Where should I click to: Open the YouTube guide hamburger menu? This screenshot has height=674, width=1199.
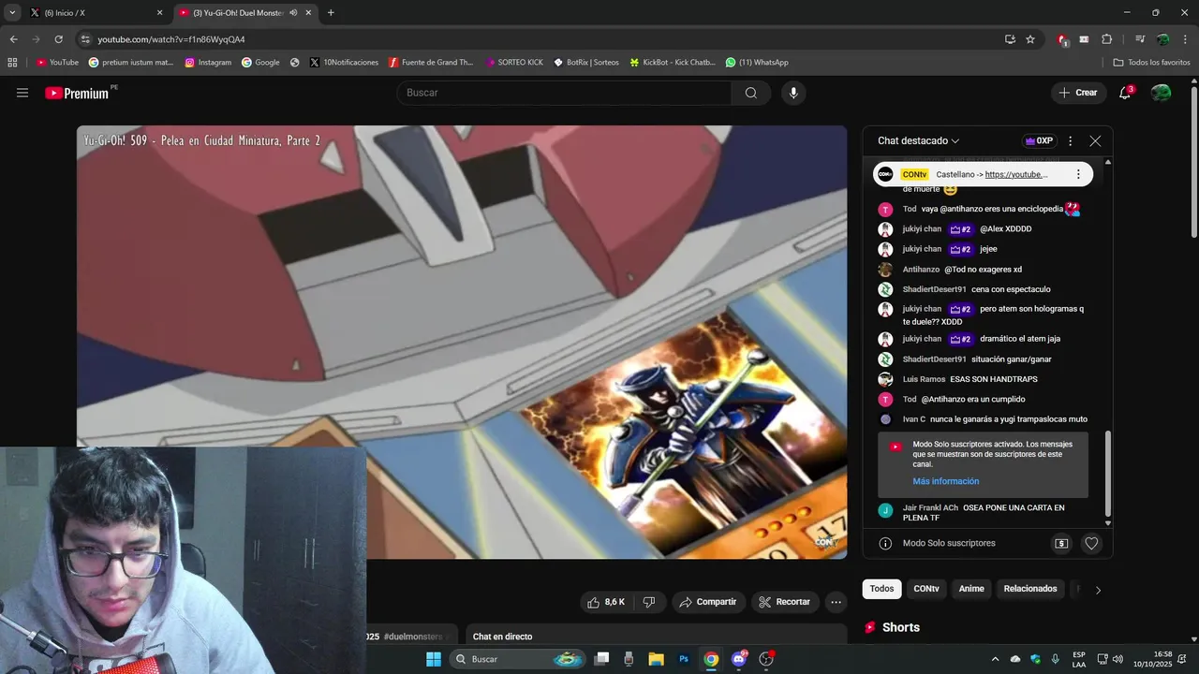(22, 93)
